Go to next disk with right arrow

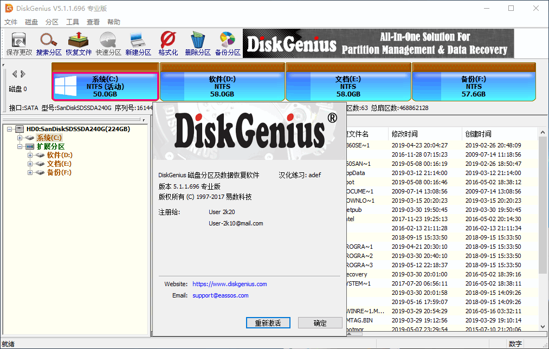tap(23, 74)
